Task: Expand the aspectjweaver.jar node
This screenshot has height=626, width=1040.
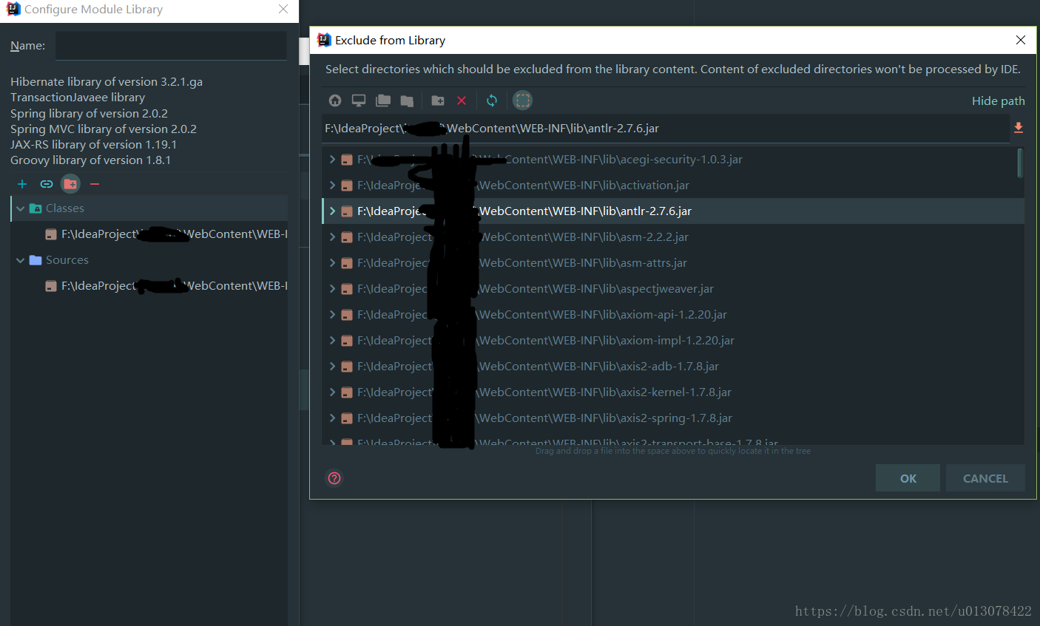Action: click(332, 289)
